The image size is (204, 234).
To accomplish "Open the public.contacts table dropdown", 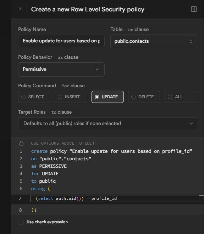I will pyautogui.click(x=154, y=41).
